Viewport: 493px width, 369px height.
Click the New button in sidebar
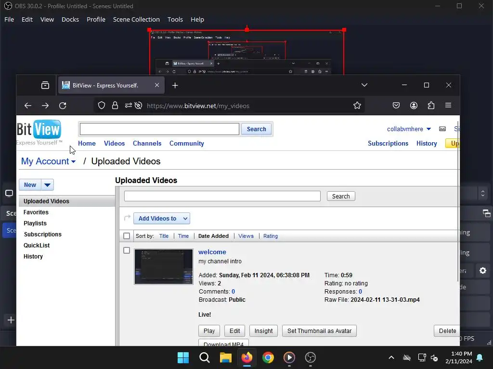coord(30,185)
